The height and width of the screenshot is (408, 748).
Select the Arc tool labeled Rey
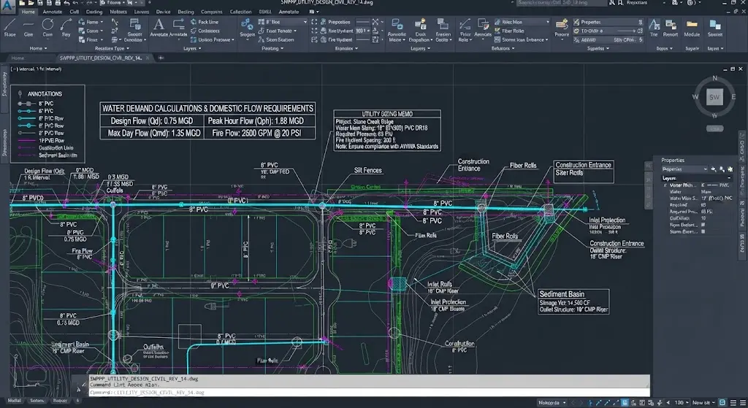click(x=66, y=28)
